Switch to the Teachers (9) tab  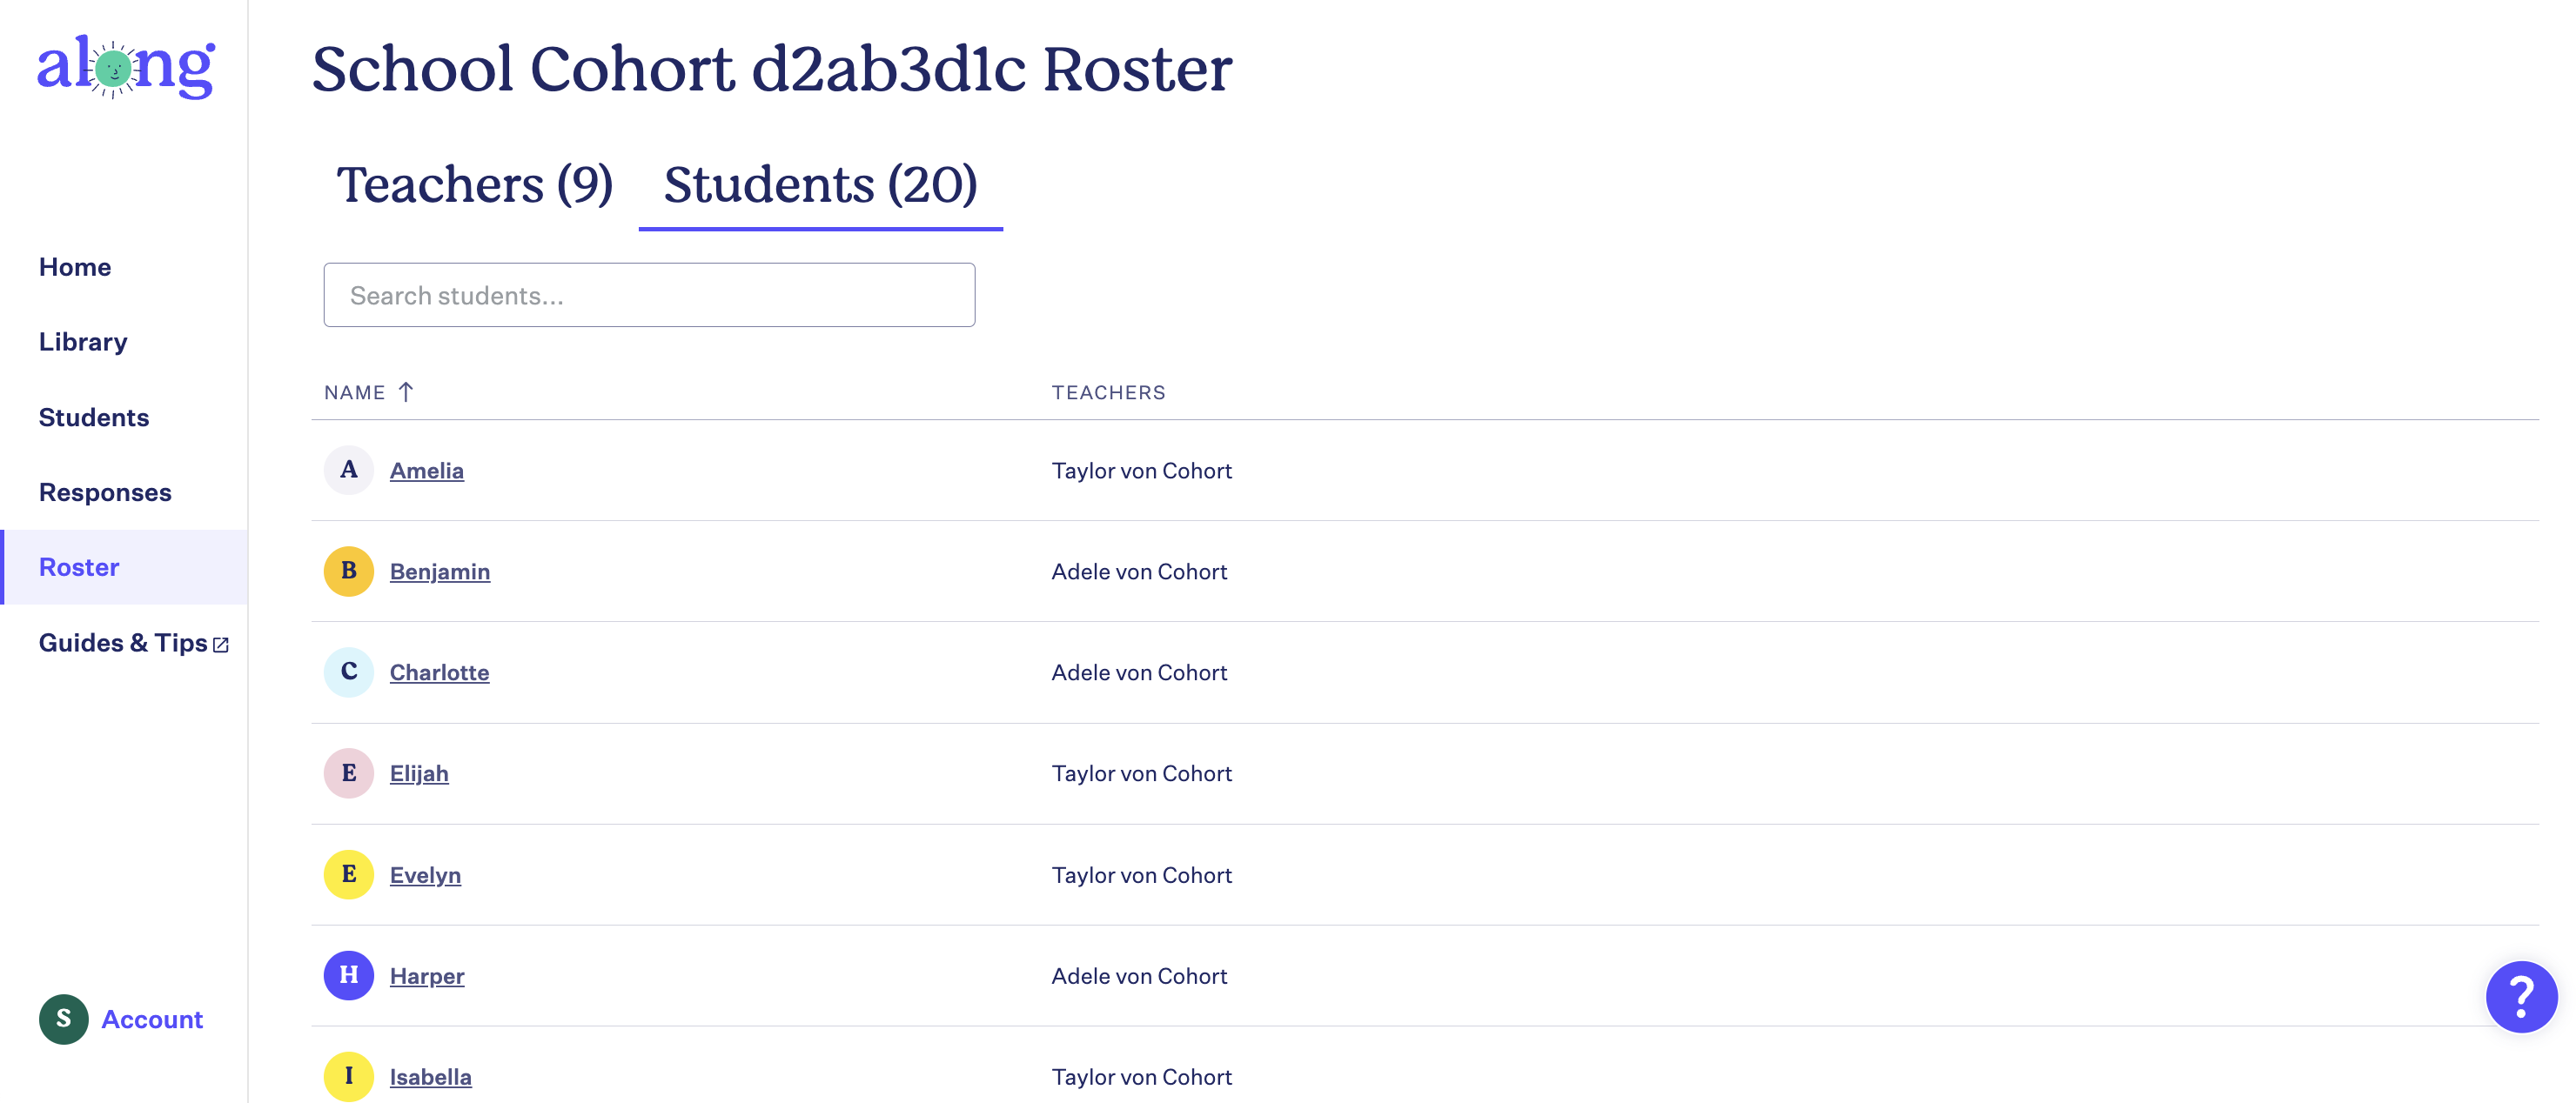(475, 184)
